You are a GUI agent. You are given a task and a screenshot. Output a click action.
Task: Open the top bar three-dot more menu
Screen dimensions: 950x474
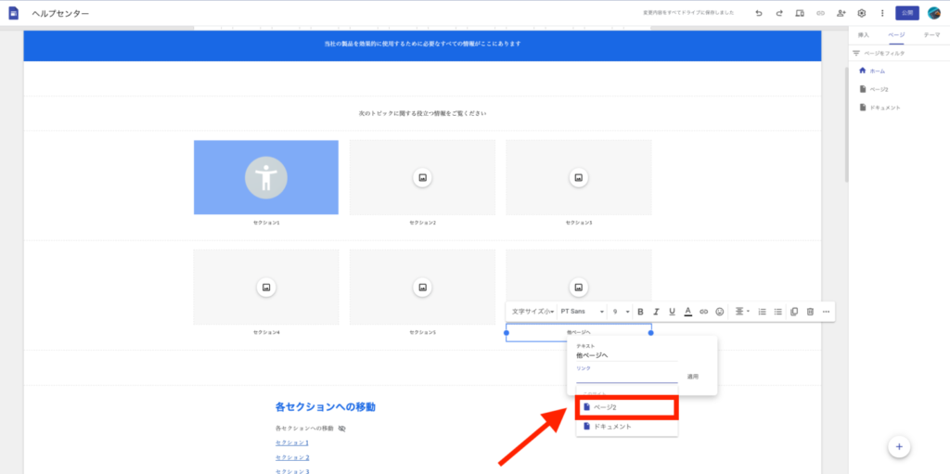coord(882,13)
